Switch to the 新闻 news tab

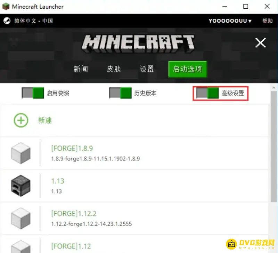coord(81,69)
